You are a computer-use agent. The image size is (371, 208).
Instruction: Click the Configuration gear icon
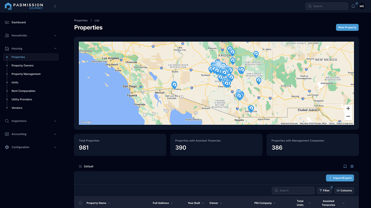(x=7, y=147)
